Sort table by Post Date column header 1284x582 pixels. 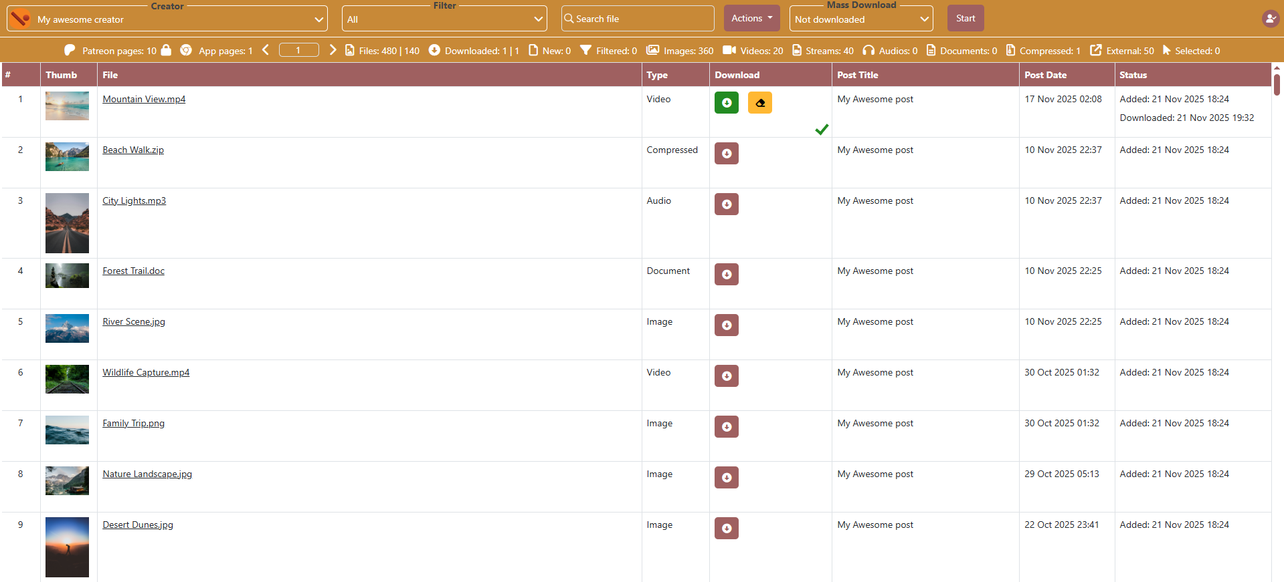(x=1045, y=75)
